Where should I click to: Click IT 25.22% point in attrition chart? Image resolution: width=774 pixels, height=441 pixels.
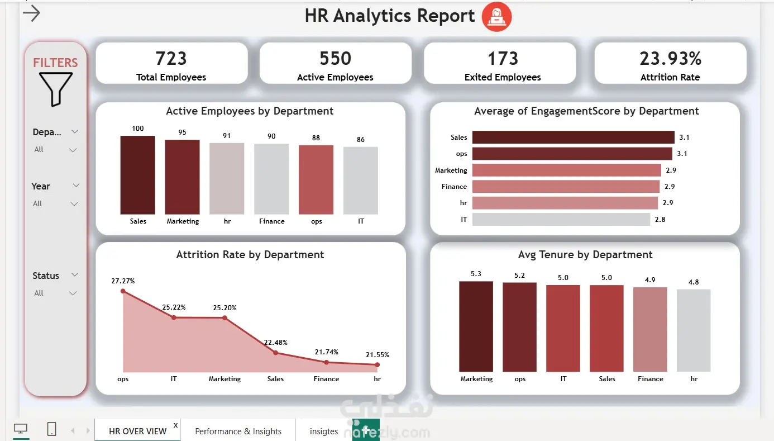[174, 317]
